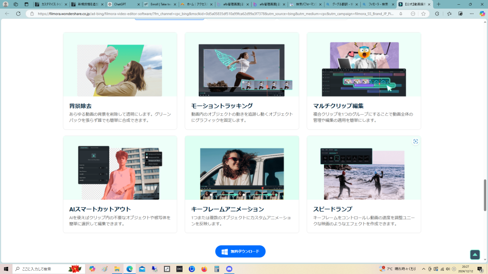Refresh the page with the reload icon
This screenshot has height=274, width=488.
pos(18,14)
